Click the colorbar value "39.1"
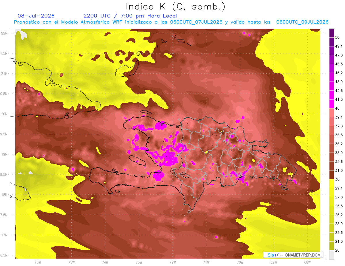345x266 pixels. click(x=339, y=117)
